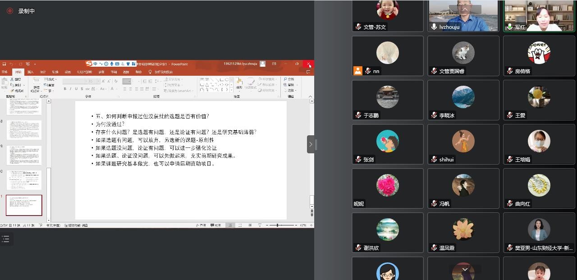Viewport: 577px width, 280px height.
Task: Expand participant list with down chevron
Action: (x=464, y=269)
